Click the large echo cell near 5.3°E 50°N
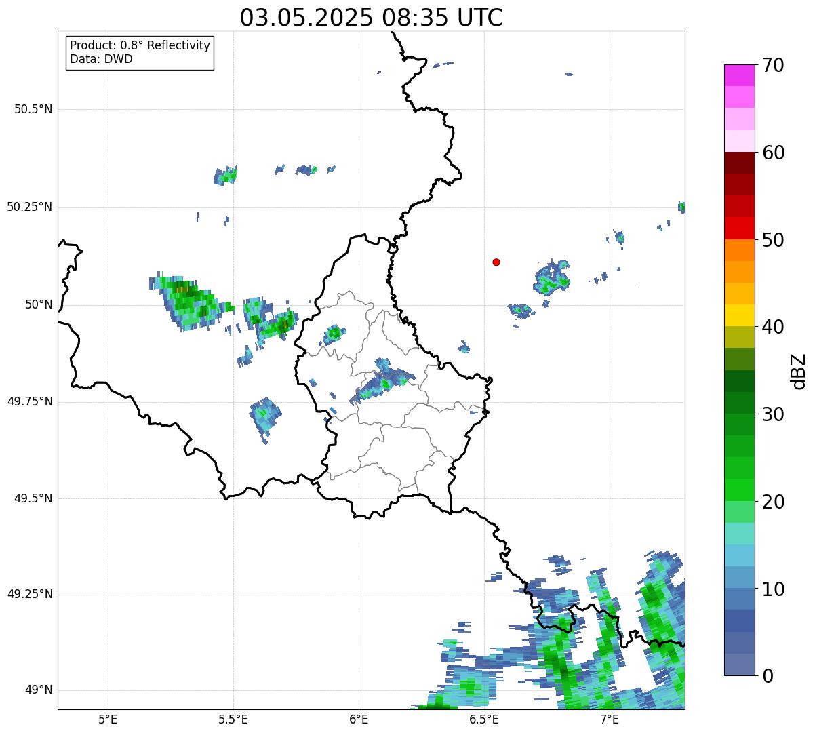815x733 pixels. [x=191, y=302]
